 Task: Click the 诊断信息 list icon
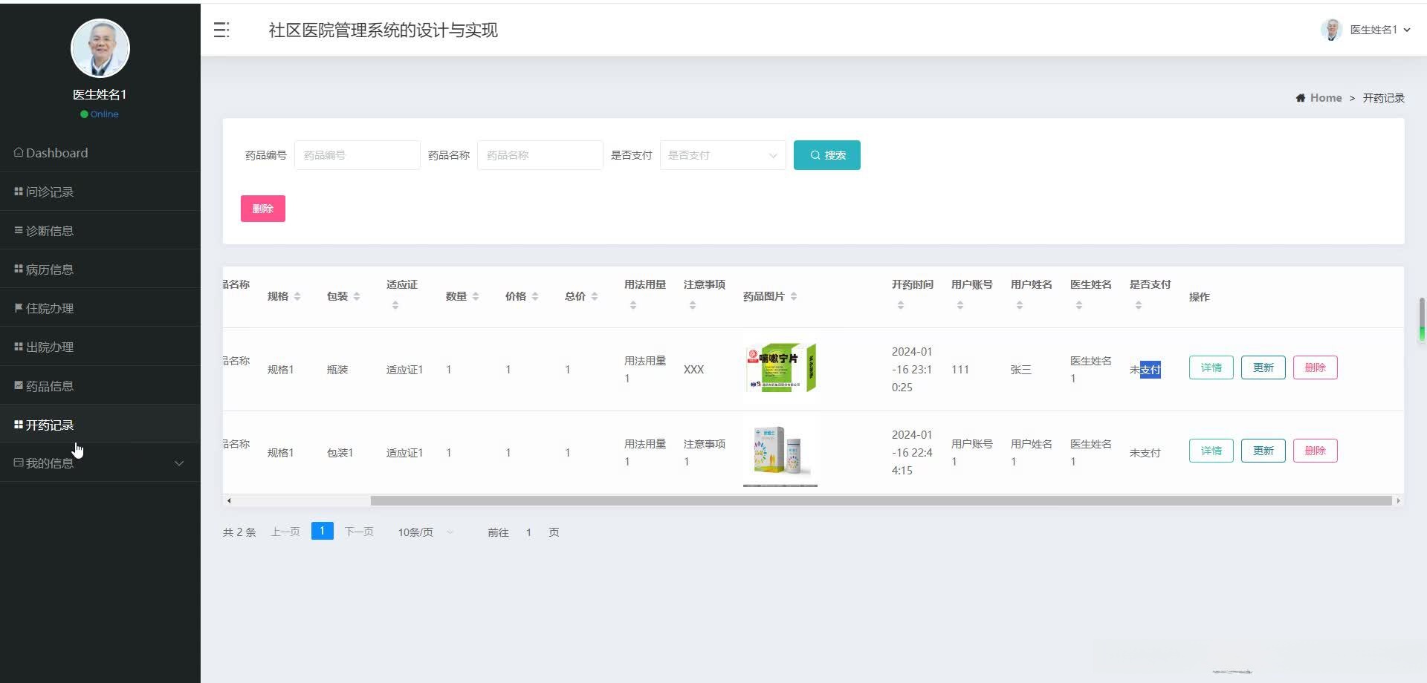18,230
